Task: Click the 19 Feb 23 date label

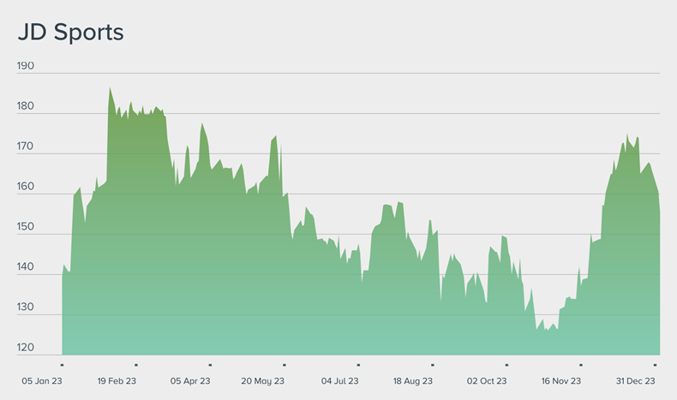Action: pyautogui.click(x=117, y=381)
